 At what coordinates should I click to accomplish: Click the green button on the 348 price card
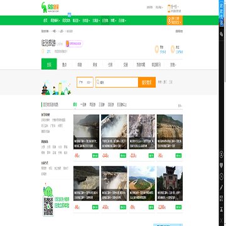(123, 156)
